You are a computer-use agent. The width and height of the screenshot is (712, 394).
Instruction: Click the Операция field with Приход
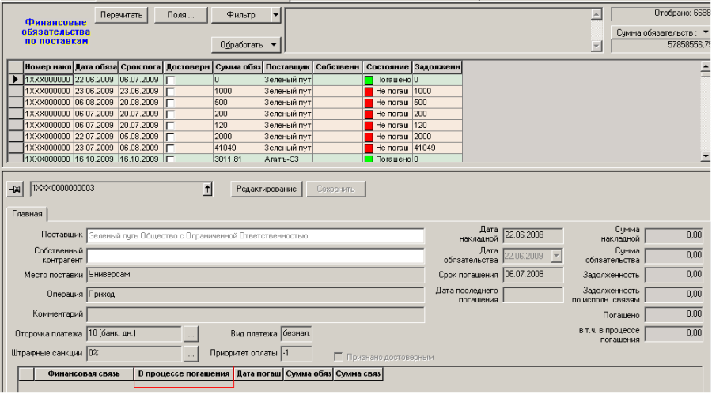(x=256, y=295)
